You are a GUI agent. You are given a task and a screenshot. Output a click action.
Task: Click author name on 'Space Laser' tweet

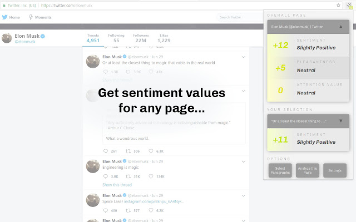pos(112,195)
